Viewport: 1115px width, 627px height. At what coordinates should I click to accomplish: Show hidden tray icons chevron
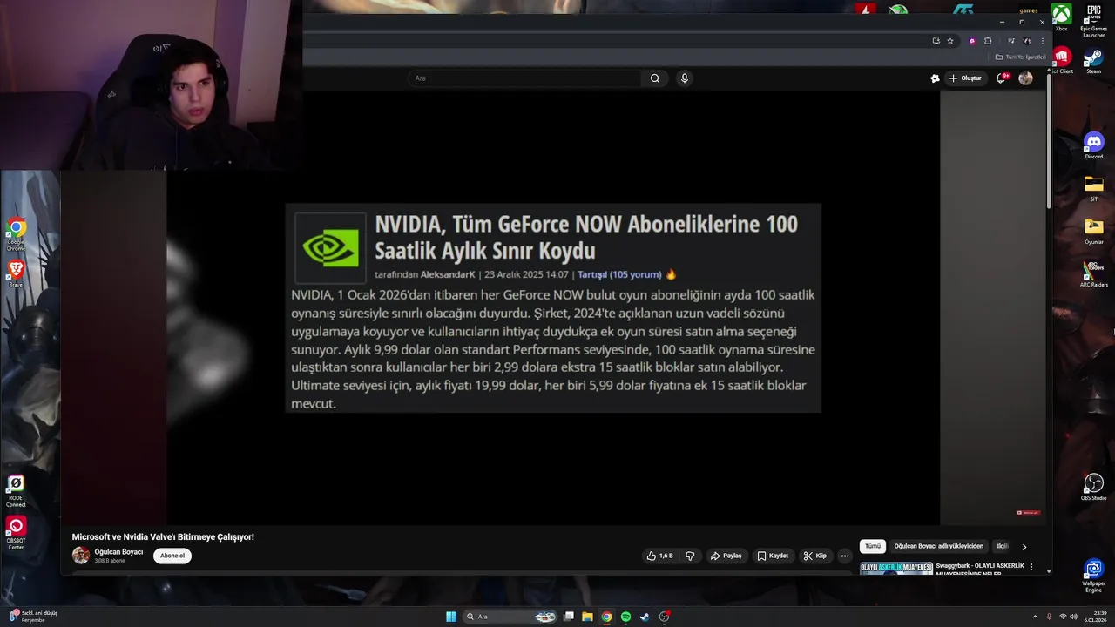pyautogui.click(x=1035, y=617)
